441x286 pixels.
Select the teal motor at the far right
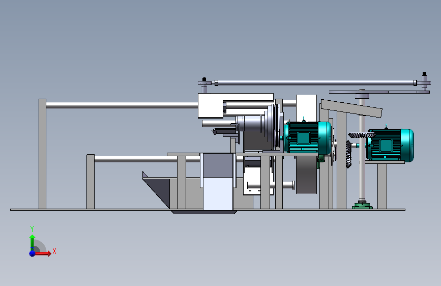point(390,145)
